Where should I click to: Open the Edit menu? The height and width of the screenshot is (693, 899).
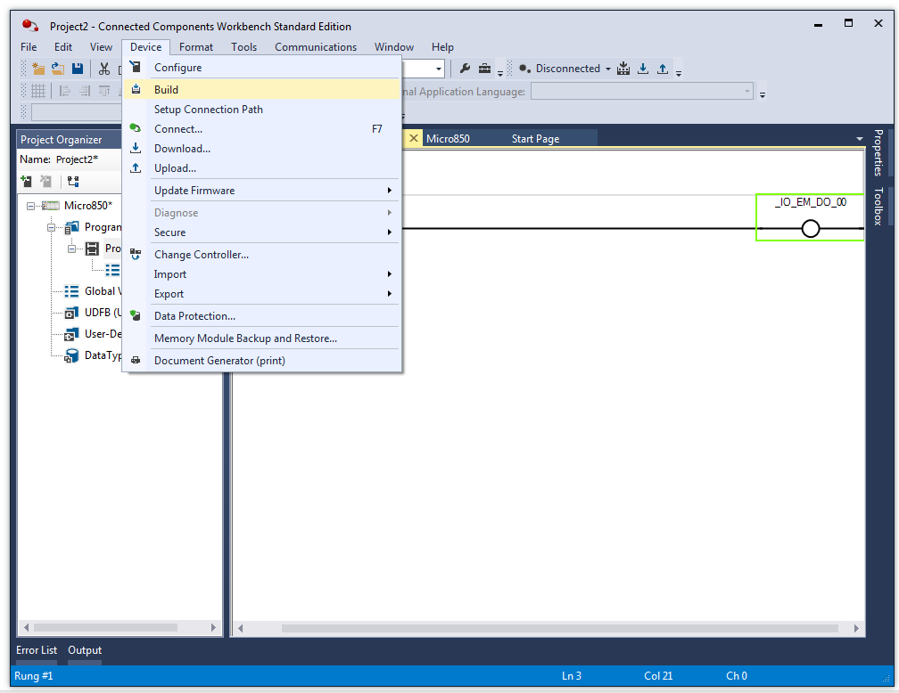[63, 47]
